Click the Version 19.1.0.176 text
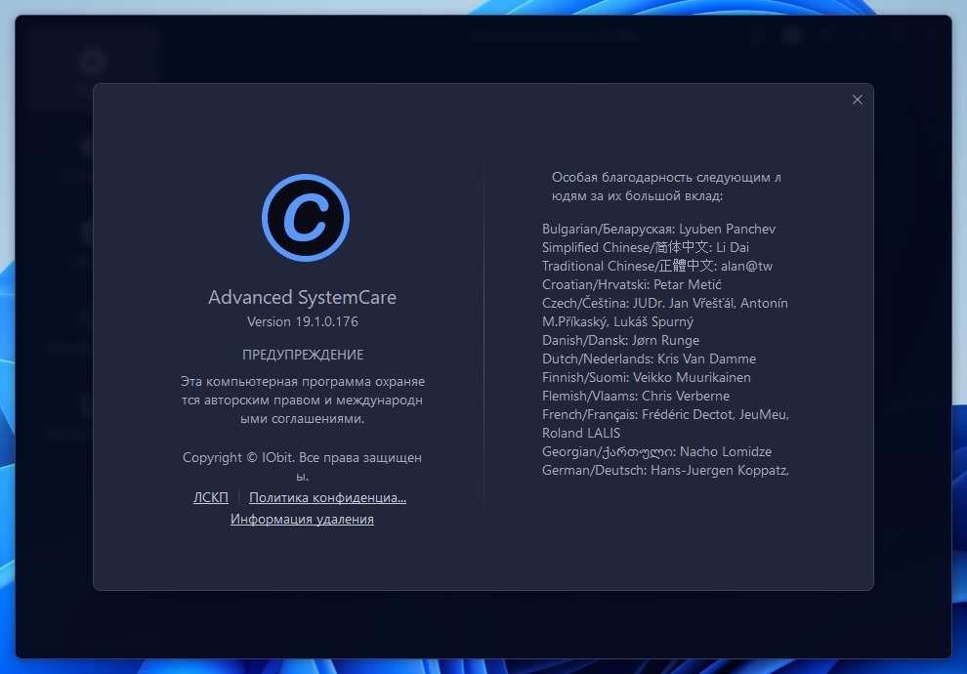 (x=302, y=321)
